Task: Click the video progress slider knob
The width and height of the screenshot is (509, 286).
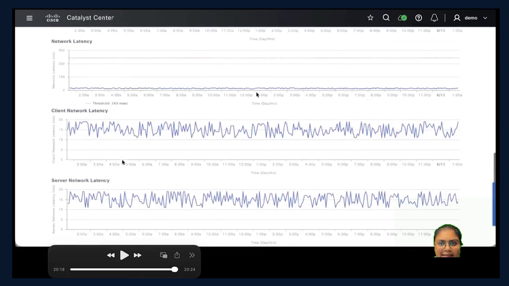Action: coord(175,269)
